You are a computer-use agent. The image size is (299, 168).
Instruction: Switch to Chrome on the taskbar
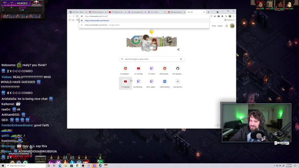(77, 166)
